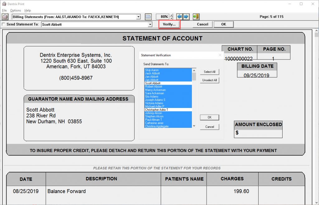Open the Send Statement To dropdown
The image size is (319, 205).
(x=150, y=24)
